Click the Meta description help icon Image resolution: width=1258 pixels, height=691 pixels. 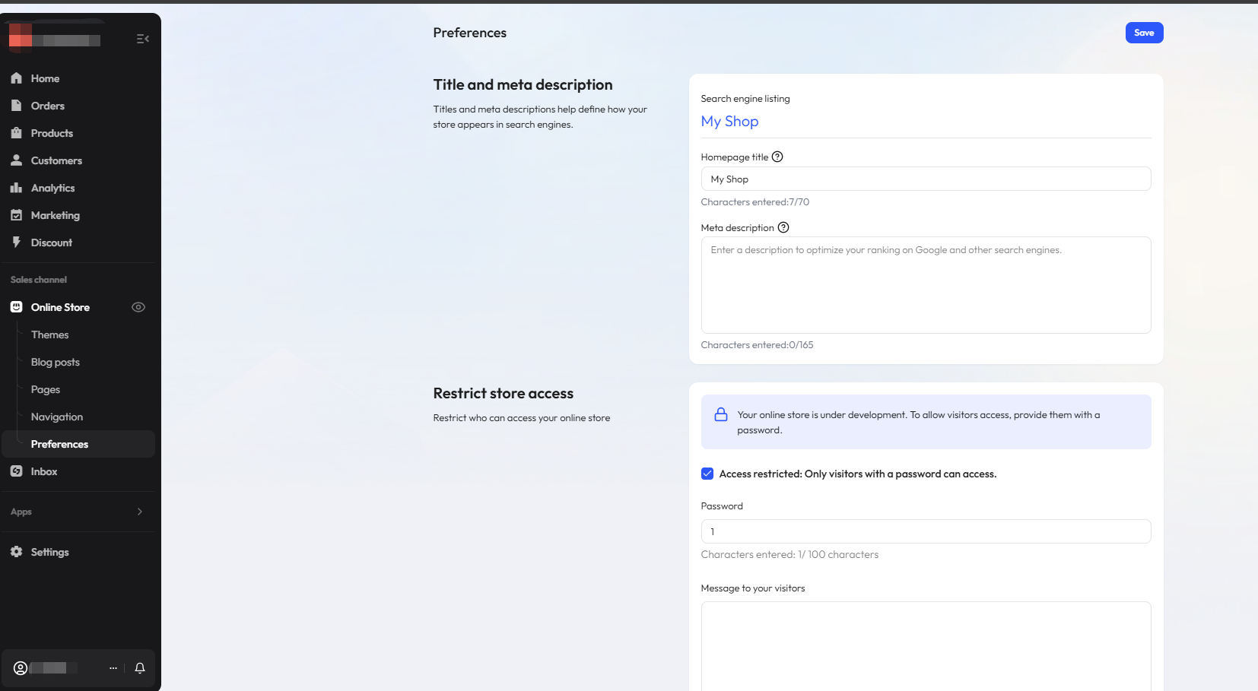coord(783,227)
